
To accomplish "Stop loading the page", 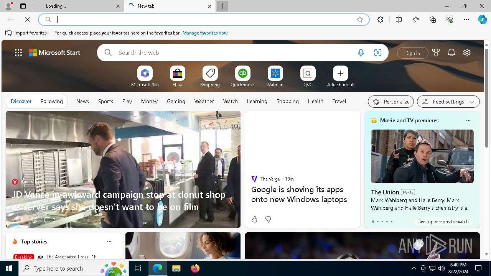I will point(28,20).
